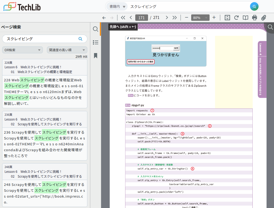The width and height of the screenshot is (274, 208).
Task: Toggle two-page book view
Action: (x=246, y=18)
